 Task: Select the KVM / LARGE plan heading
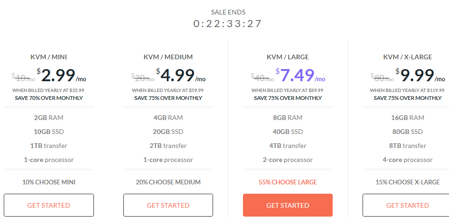(x=288, y=57)
